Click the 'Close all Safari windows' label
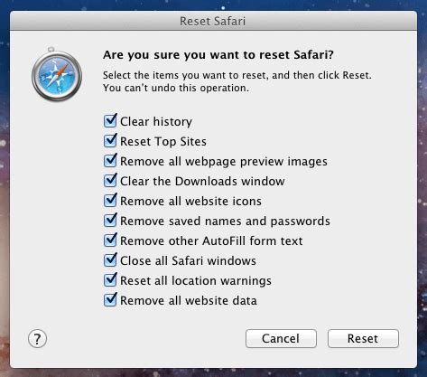 [x=188, y=261]
